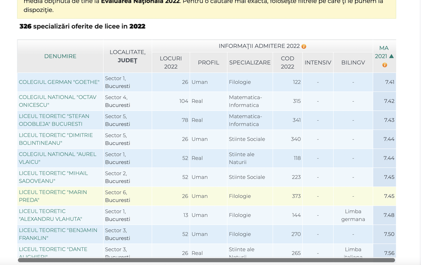Click the orange info icon under MA 2021
This screenshot has height=265, width=421.
click(384, 65)
